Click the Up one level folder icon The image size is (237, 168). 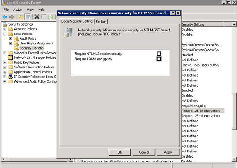[x=21, y=17]
